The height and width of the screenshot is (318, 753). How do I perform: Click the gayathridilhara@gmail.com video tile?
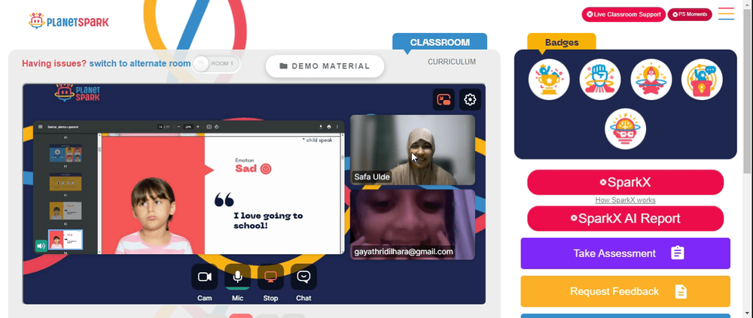pos(413,225)
